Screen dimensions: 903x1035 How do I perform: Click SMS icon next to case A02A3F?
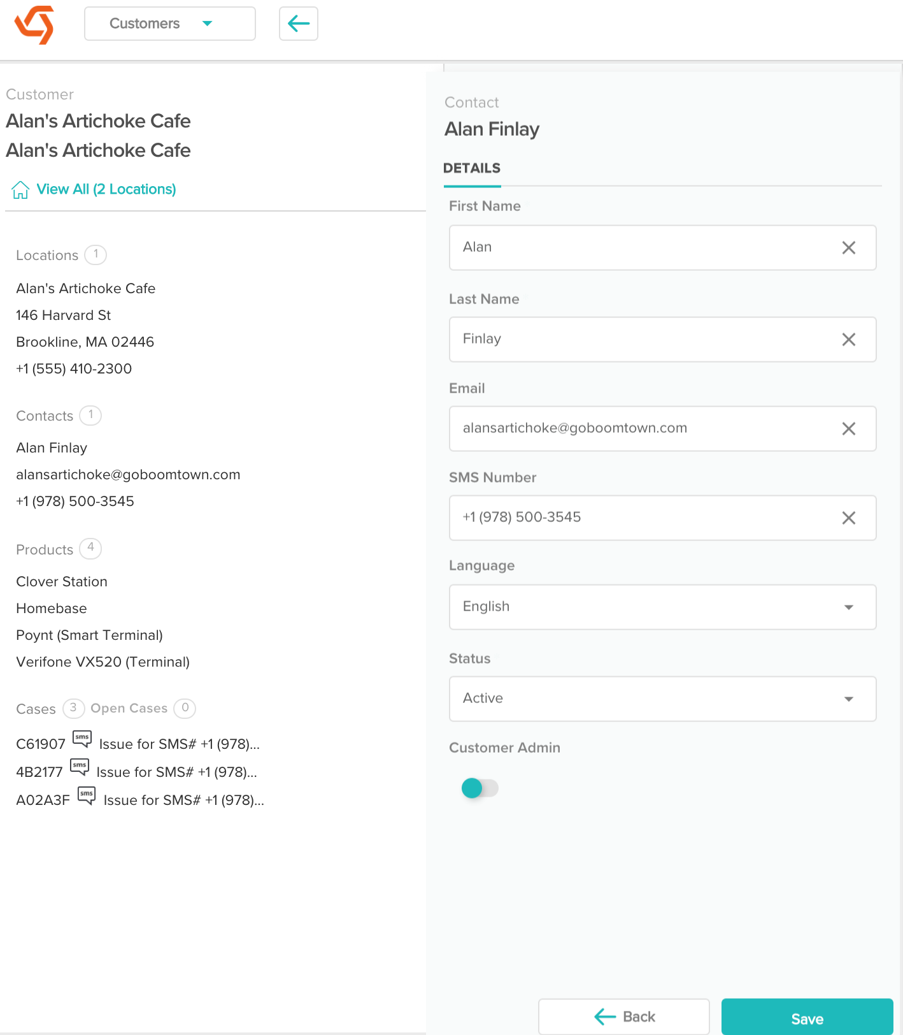point(87,795)
